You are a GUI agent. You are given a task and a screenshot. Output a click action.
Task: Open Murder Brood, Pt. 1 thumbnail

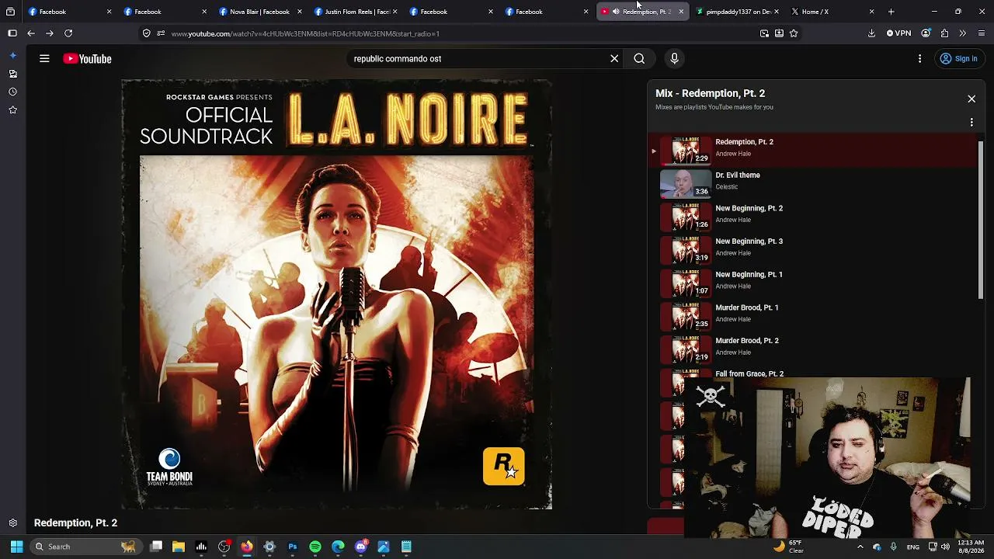coord(686,315)
